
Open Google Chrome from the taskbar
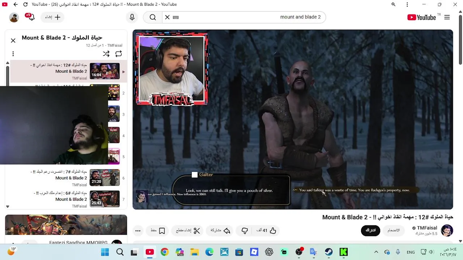165,252
